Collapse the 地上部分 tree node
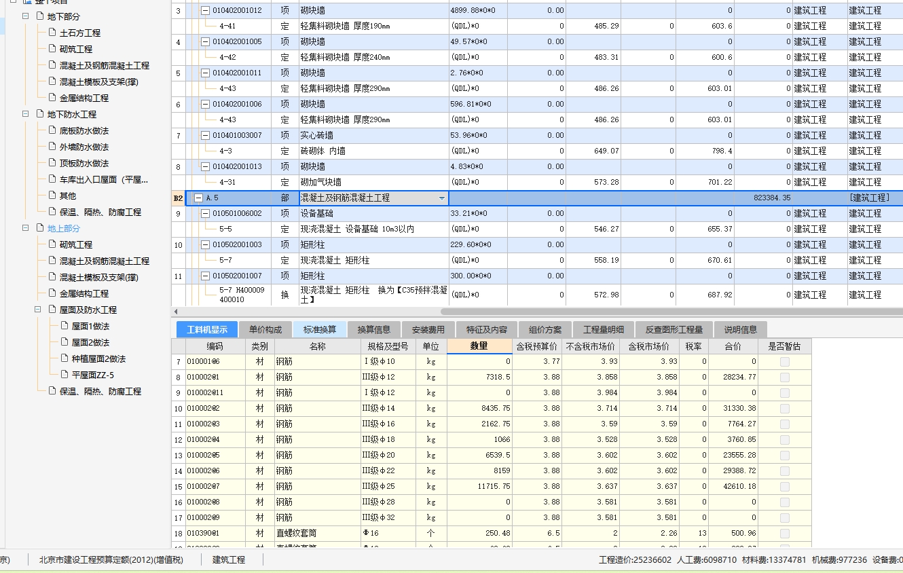903x573 pixels. tap(26, 228)
